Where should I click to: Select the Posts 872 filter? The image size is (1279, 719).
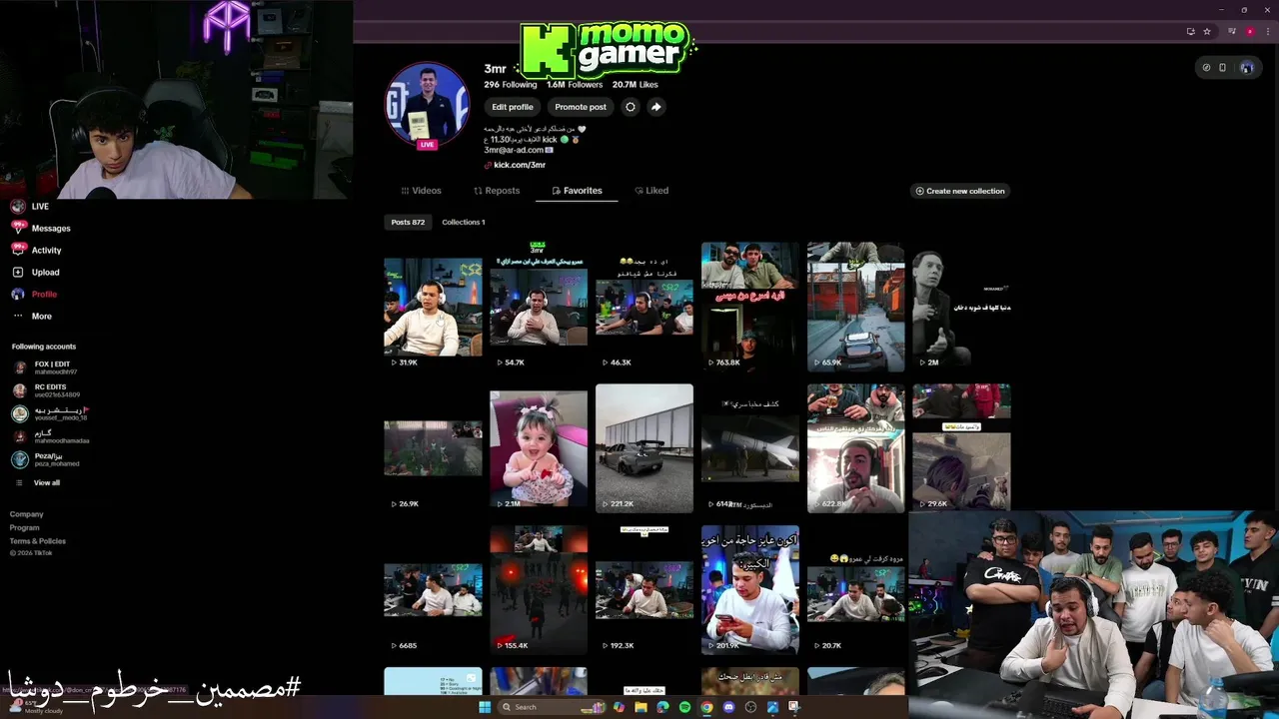408,222
